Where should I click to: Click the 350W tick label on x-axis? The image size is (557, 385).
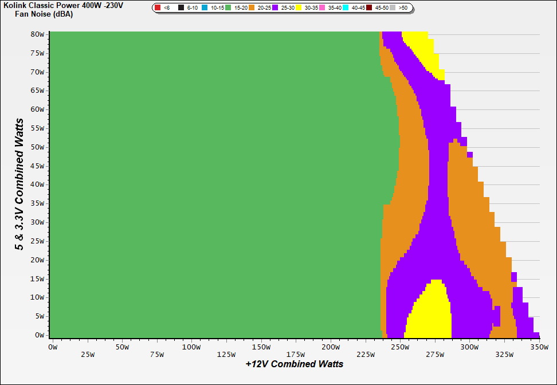coord(539,347)
